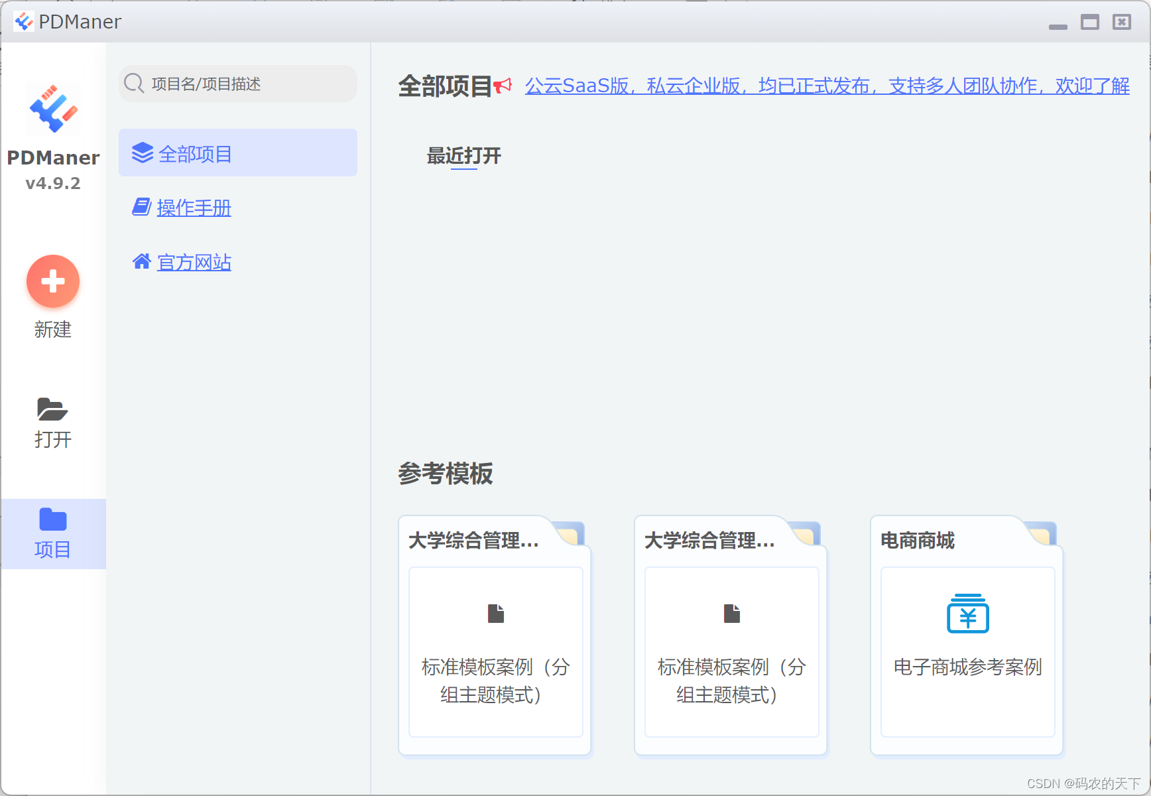Maximize the PDManer window
1151x796 pixels.
1090,22
